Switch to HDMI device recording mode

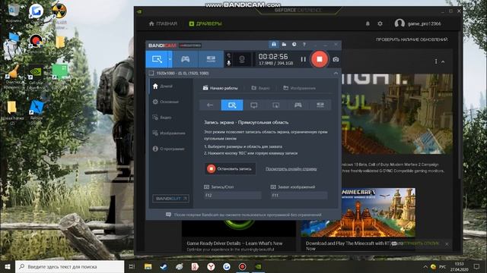tap(211, 59)
